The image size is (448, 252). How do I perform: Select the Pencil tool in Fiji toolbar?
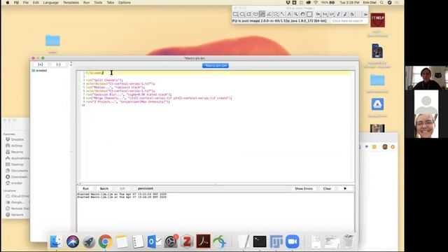[x=339, y=14]
